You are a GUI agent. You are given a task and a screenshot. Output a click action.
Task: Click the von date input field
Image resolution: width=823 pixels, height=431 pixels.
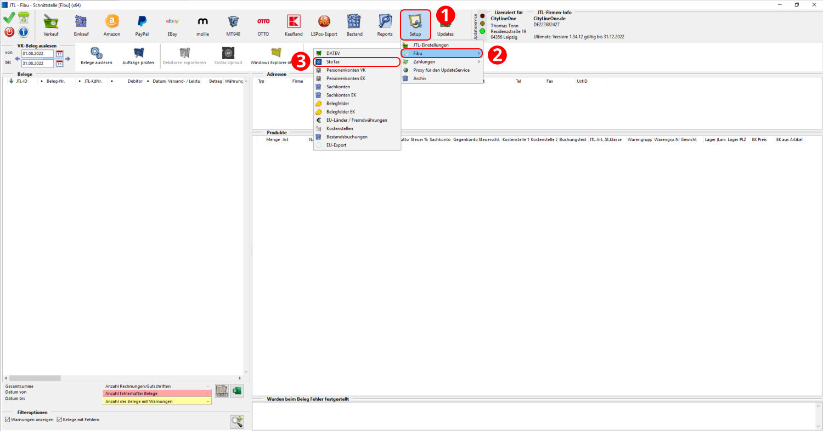(37, 54)
